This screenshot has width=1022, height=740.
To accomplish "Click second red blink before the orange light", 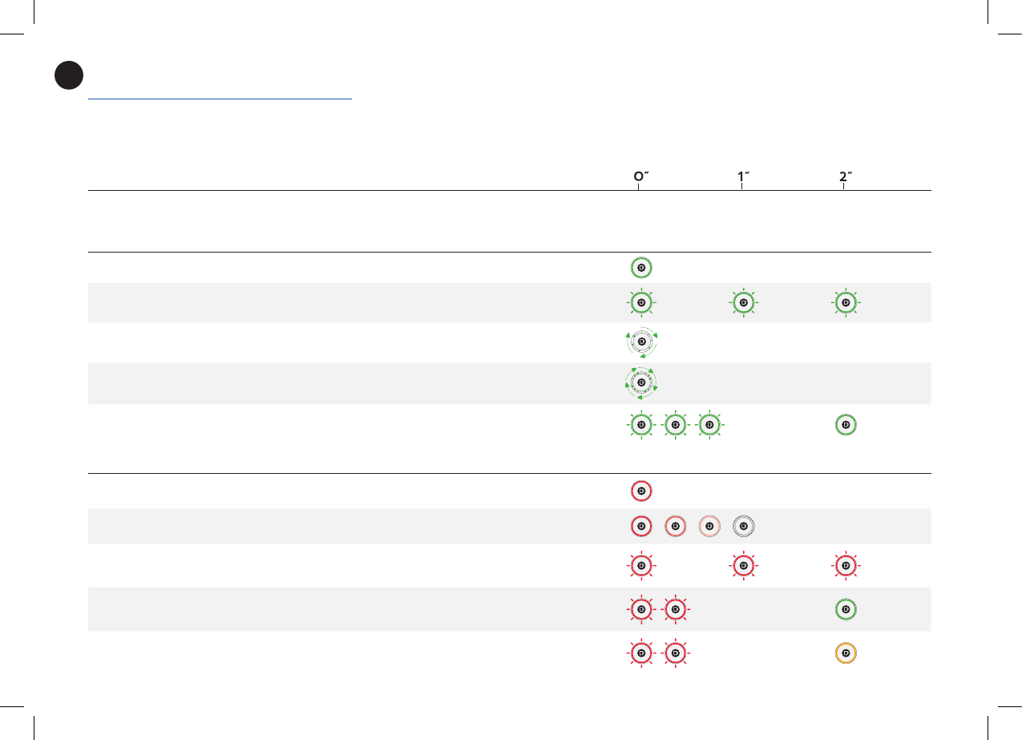I will pyautogui.click(x=675, y=653).
